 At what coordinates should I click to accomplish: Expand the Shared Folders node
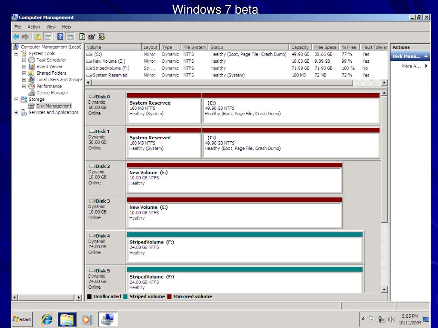[24, 73]
